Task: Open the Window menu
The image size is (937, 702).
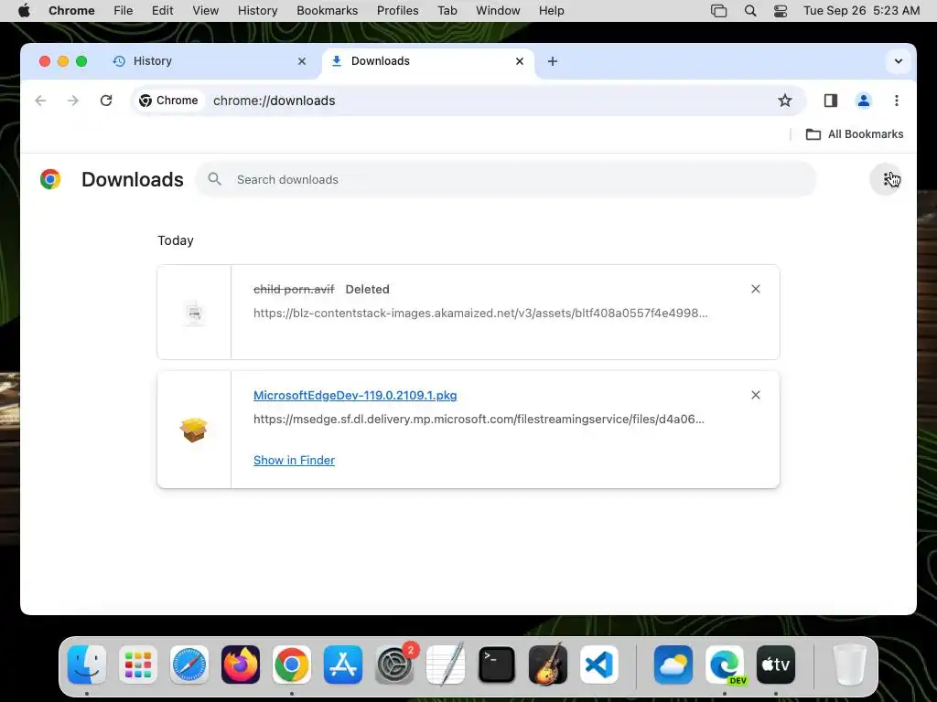Action: tap(498, 11)
